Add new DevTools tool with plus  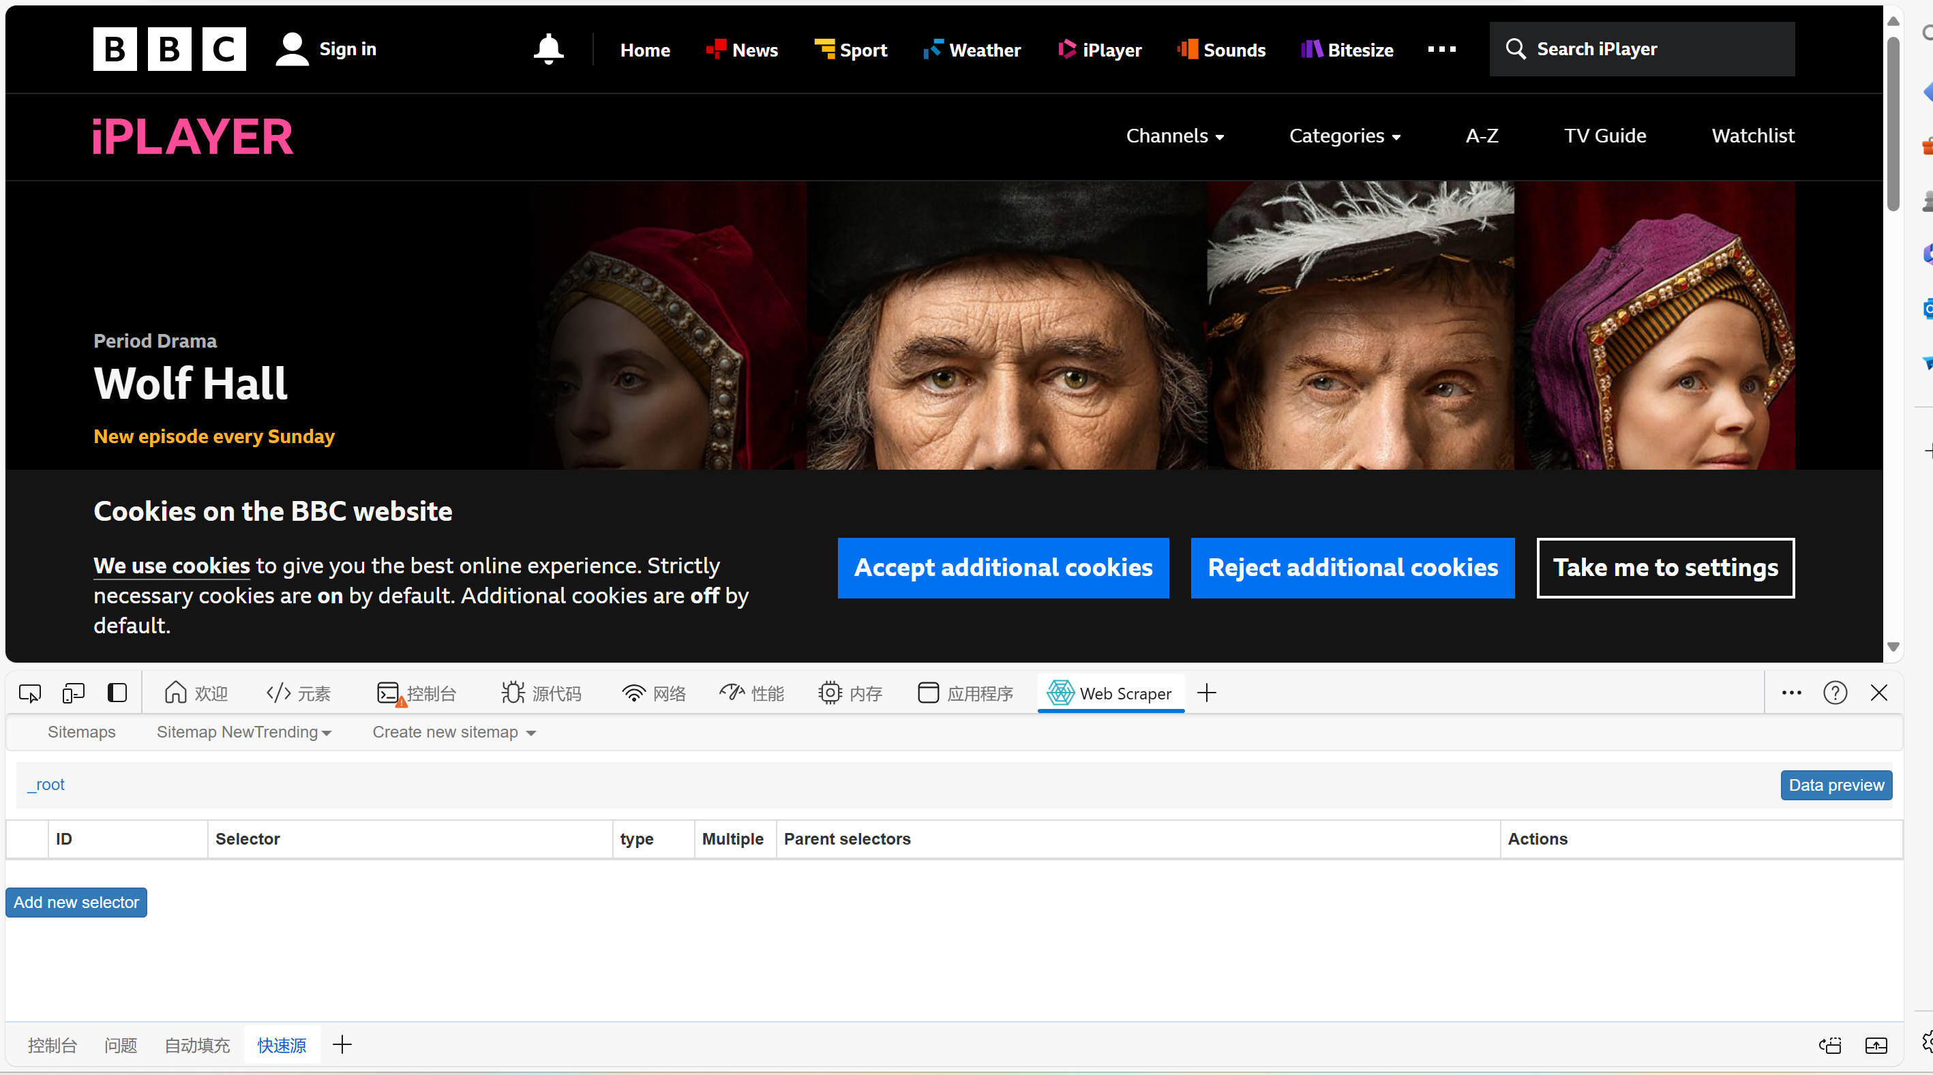pyautogui.click(x=1207, y=693)
